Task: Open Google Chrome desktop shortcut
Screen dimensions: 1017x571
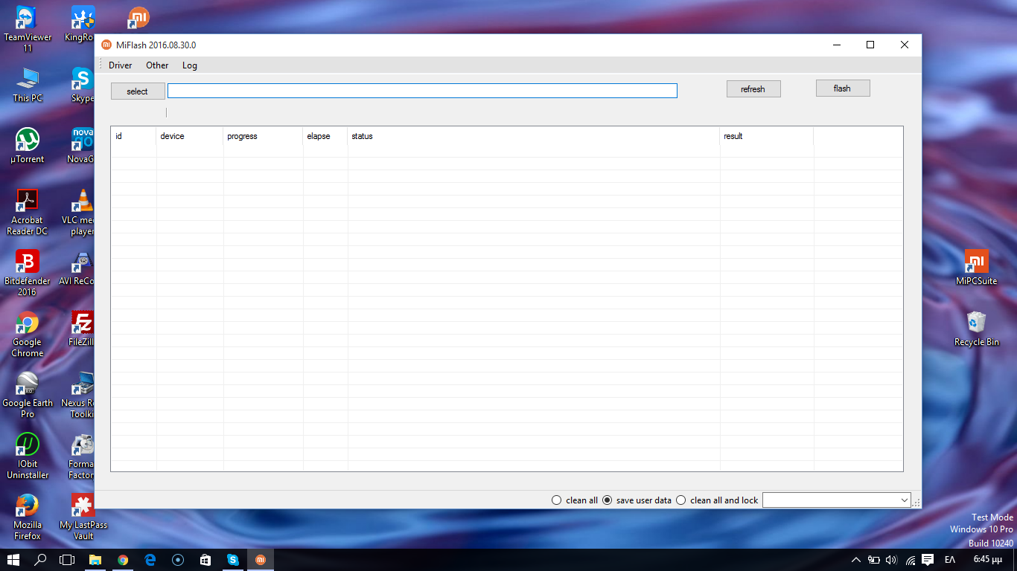Action: pyautogui.click(x=28, y=324)
